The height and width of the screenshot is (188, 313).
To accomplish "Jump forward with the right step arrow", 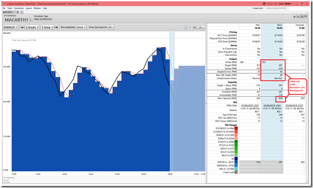I will pos(56,27).
